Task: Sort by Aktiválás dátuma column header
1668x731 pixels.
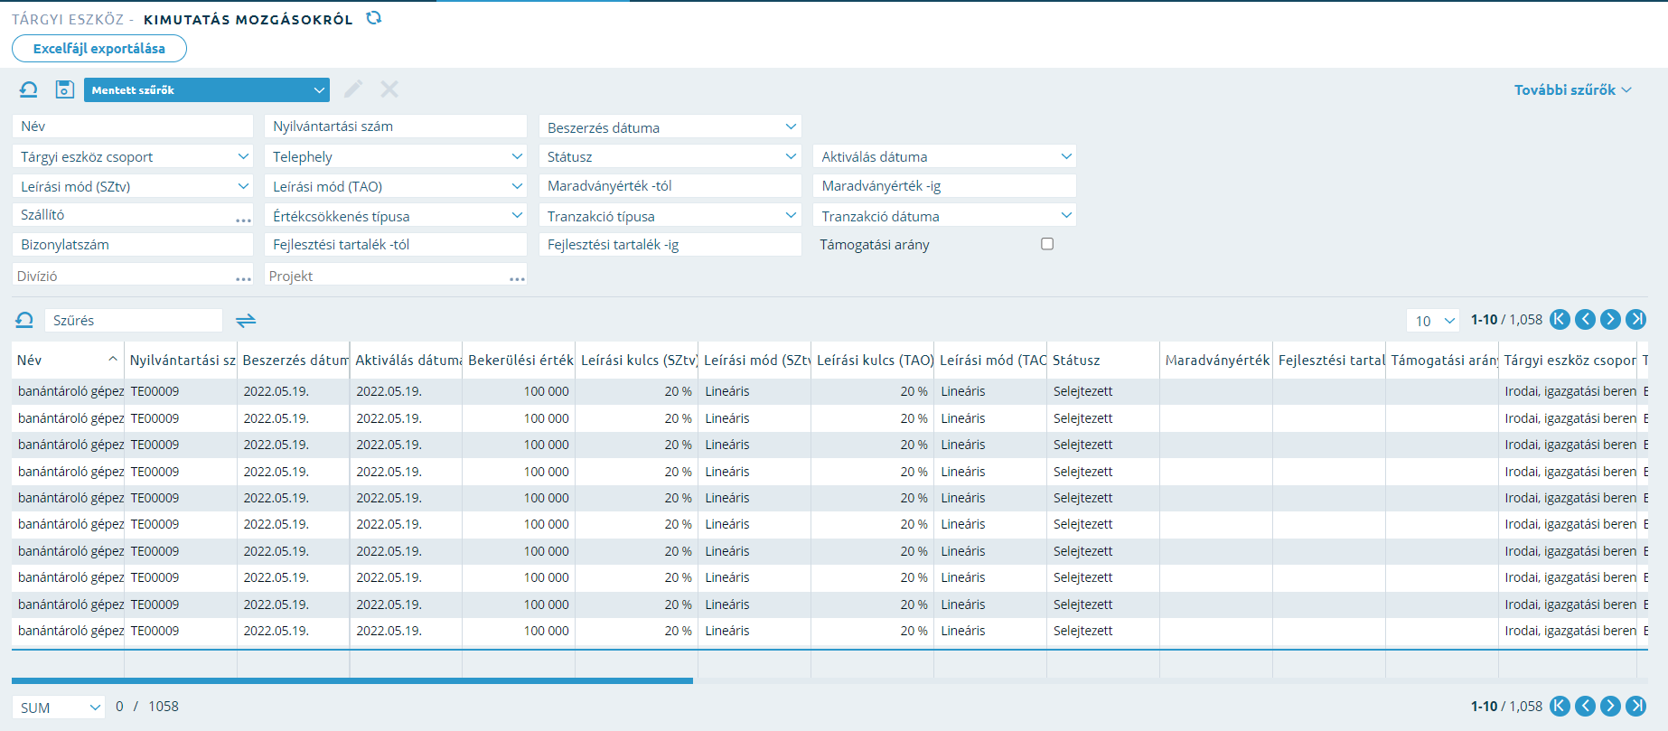Action: tap(407, 360)
